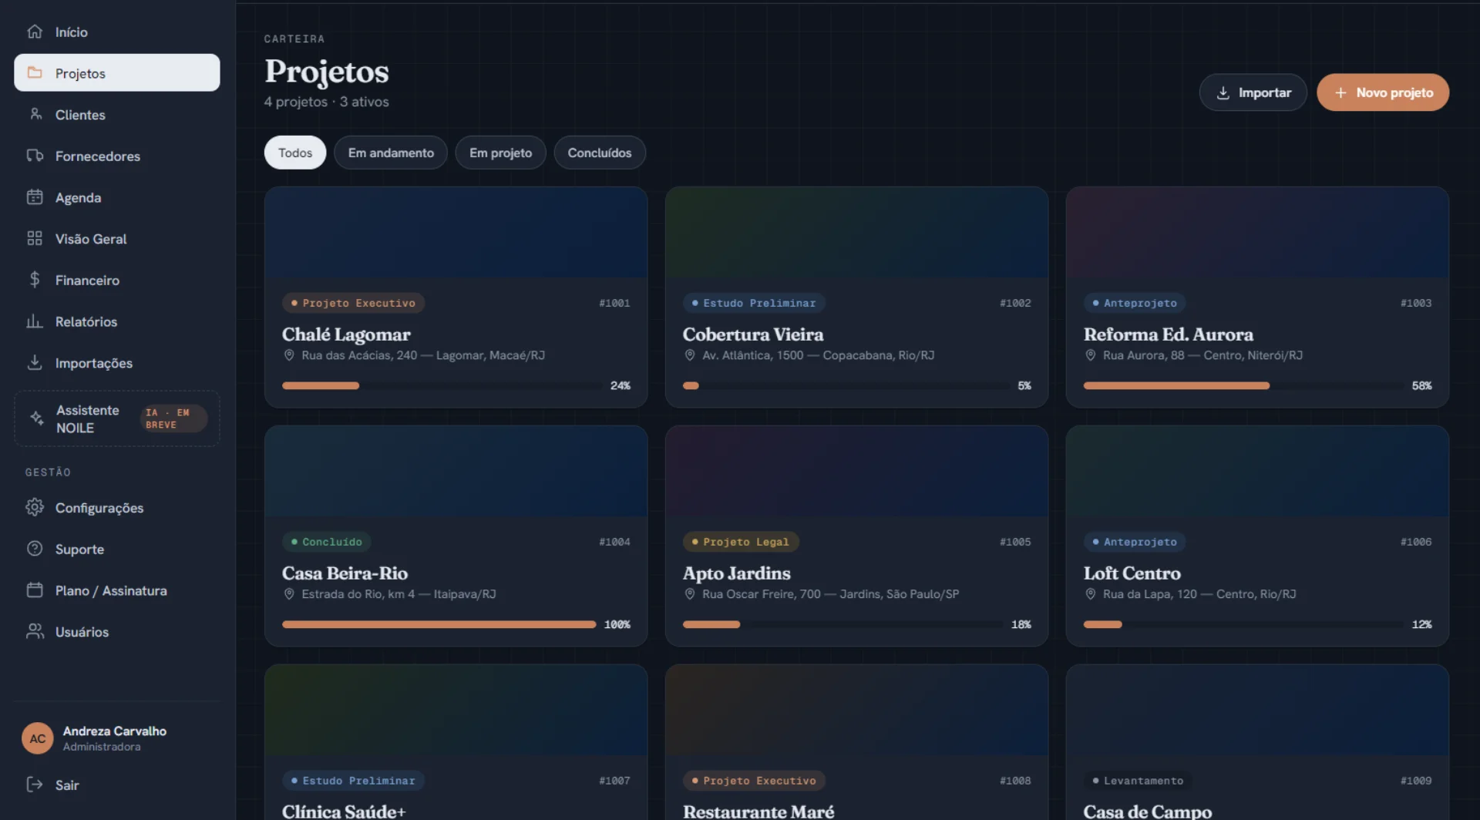This screenshot has width=1480, height=820.
Task: Open Início via the home icon
Action: click(x=35, y=32)
